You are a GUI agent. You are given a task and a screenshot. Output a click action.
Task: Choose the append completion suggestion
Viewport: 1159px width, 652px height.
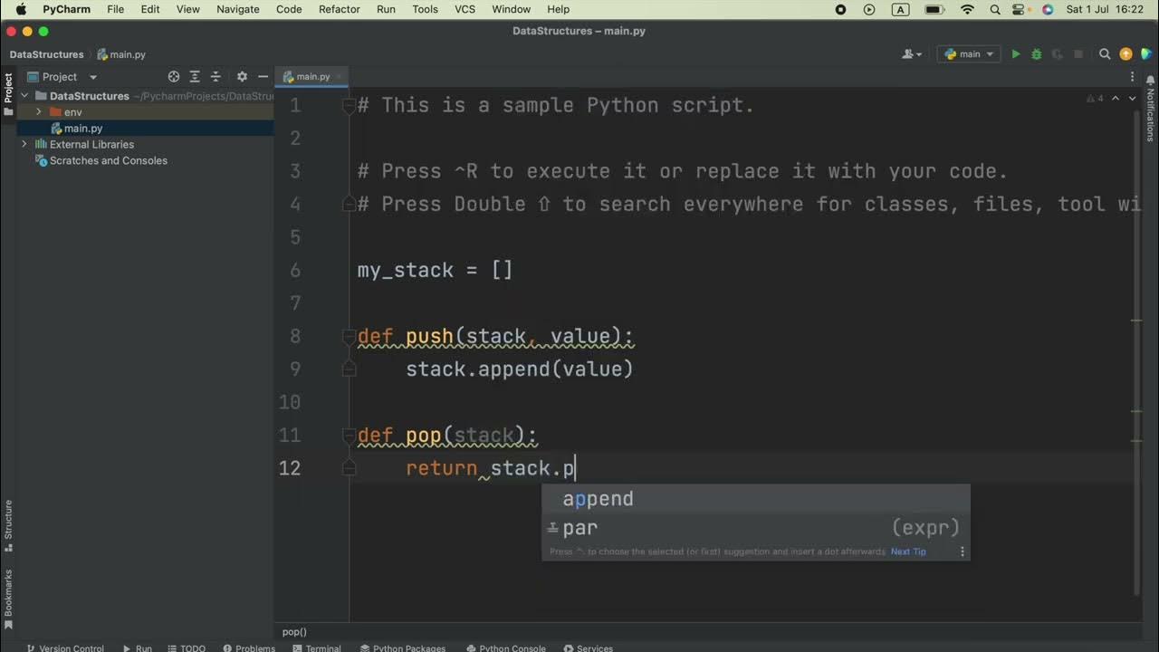click(x=756, y=499)
